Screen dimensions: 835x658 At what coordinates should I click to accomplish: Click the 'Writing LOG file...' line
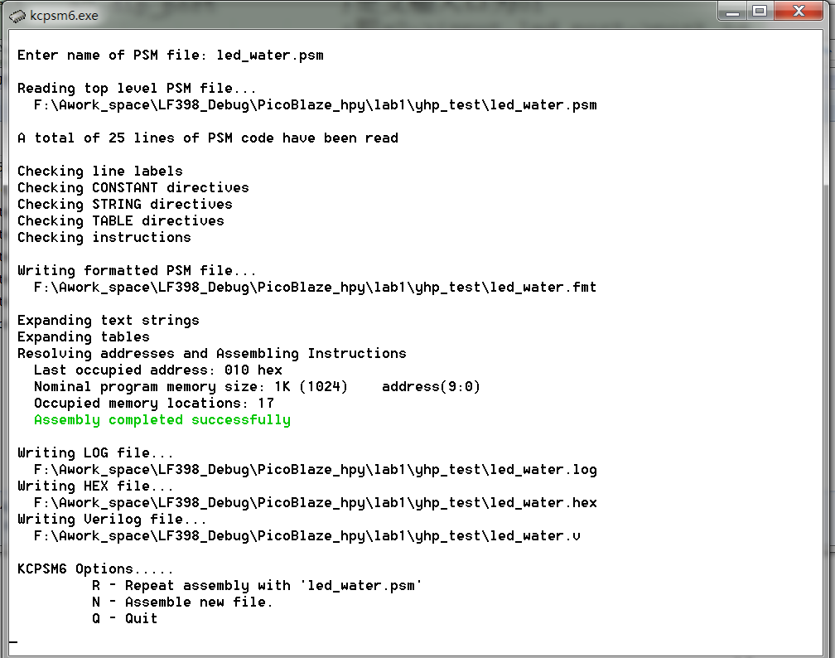pos(96,452)
